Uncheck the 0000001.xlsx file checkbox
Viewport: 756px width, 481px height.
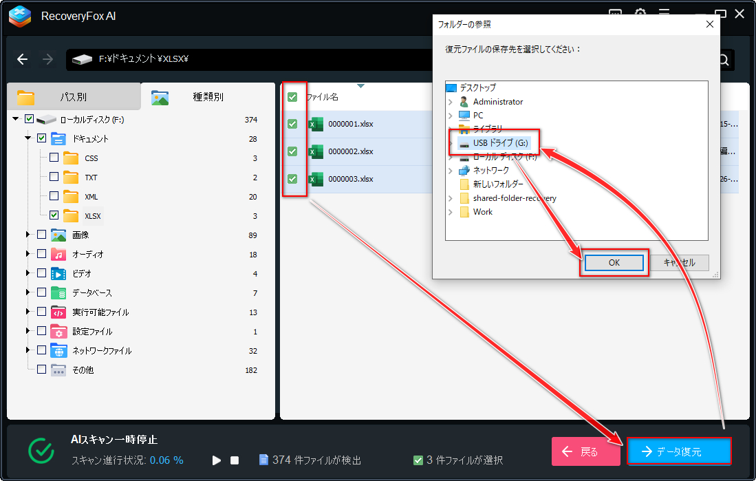[x=292, y=124]
